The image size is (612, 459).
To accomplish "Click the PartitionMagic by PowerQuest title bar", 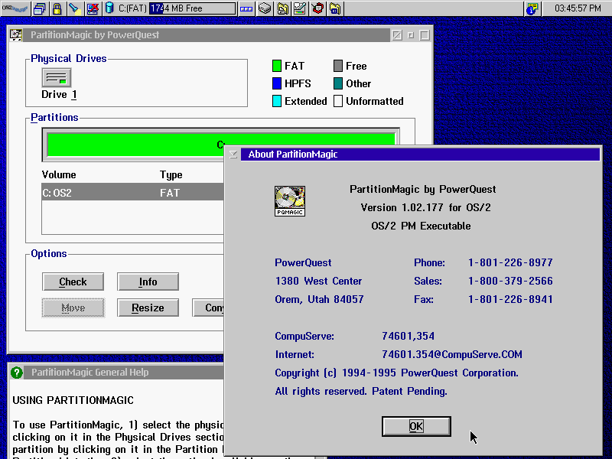I will click(x=207, y=35).
